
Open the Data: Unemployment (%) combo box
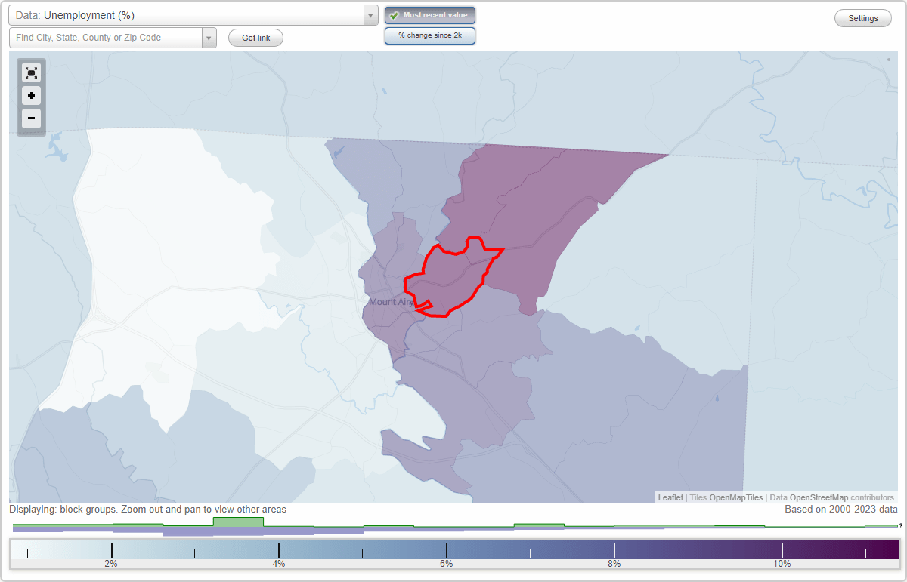(x=189, y=14)
